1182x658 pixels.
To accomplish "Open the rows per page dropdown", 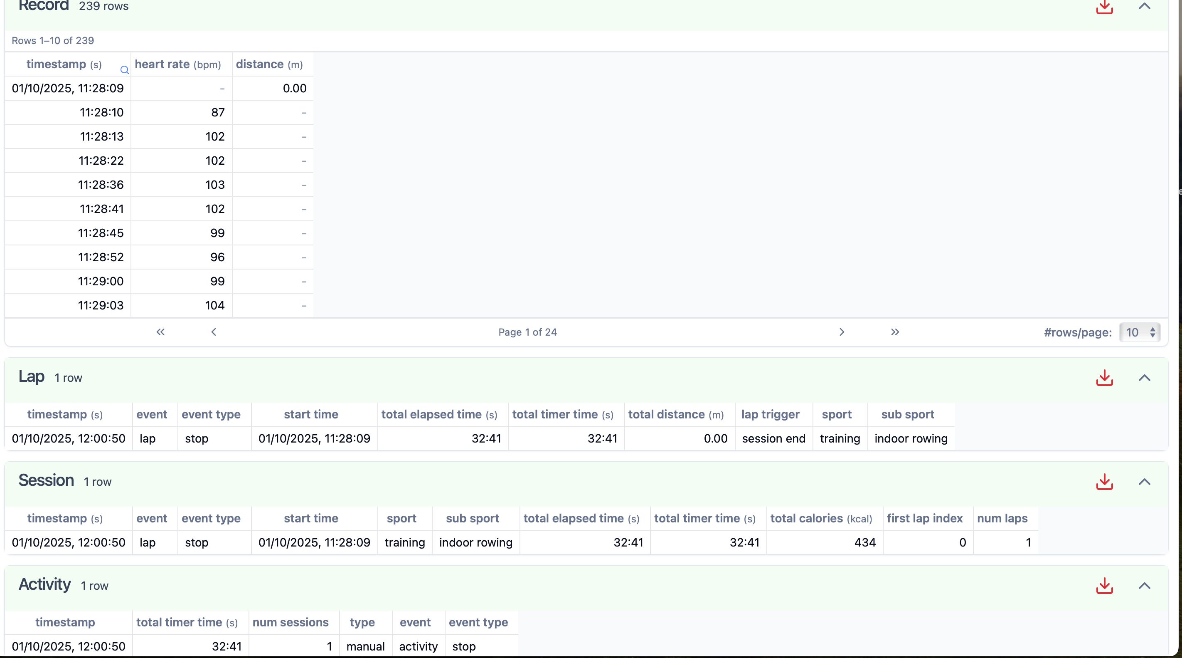I will click(1139, 332).
